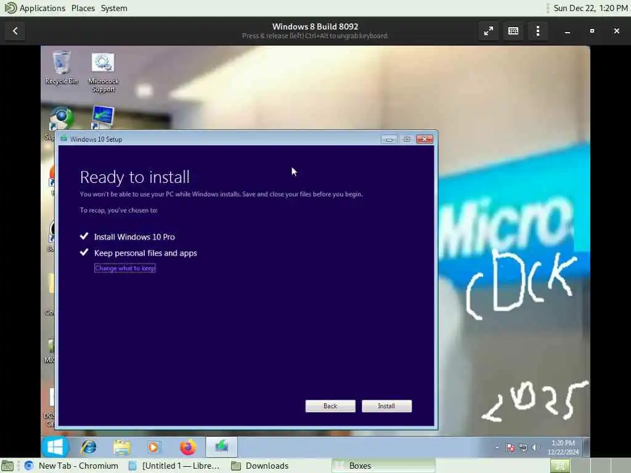This screenshot has height=473, width=631.
Task: Open the globe shortcut icon below Recycle Bin
Action: pos(61,119)
